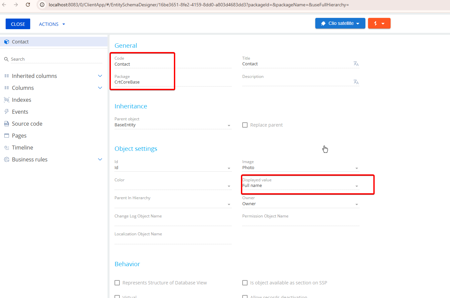
Task: Click the Business rules gear icon
Action: (6, 159)
